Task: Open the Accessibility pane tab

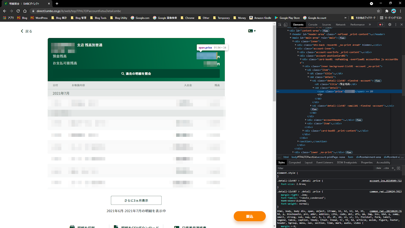Action: [383, 162]
